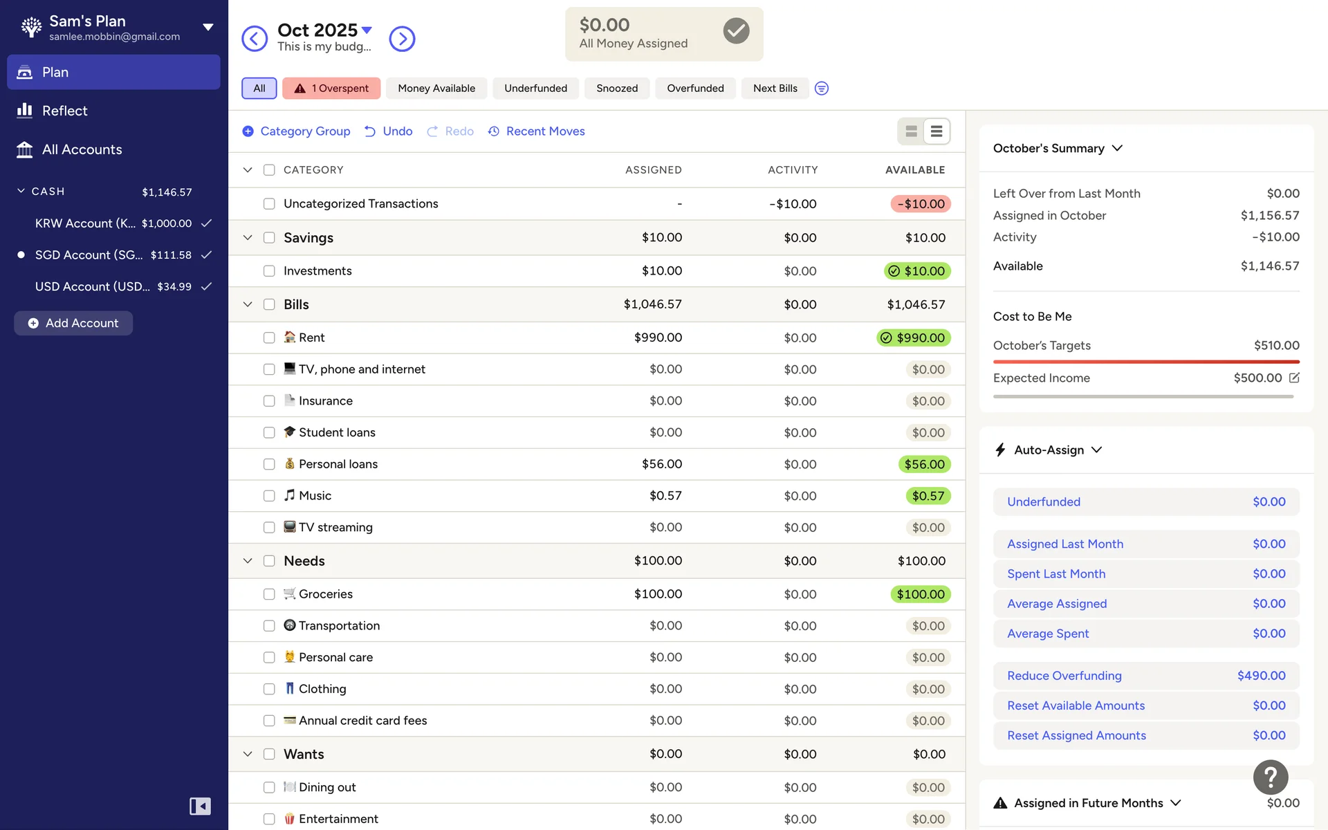Go to next month arrow
Viewport: 1328px width, 830px height.
[x=402, y=39]
